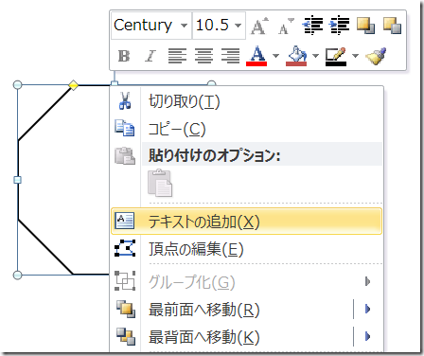
Task: Choose コピー(C) from context menu
Action: 247,129
